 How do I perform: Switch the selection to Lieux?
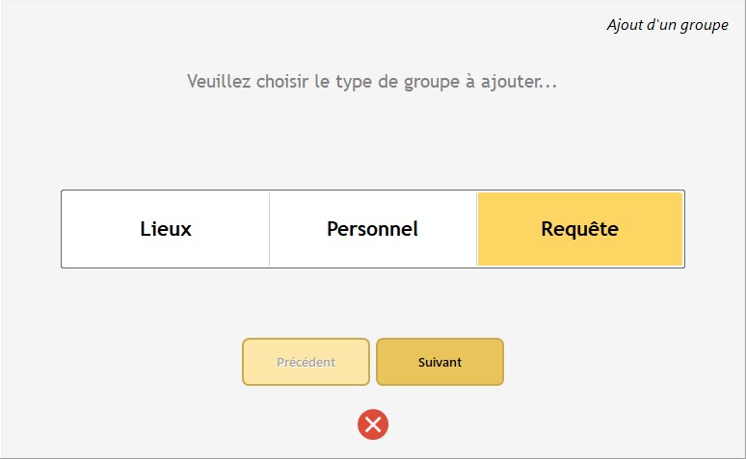point(166,229)
